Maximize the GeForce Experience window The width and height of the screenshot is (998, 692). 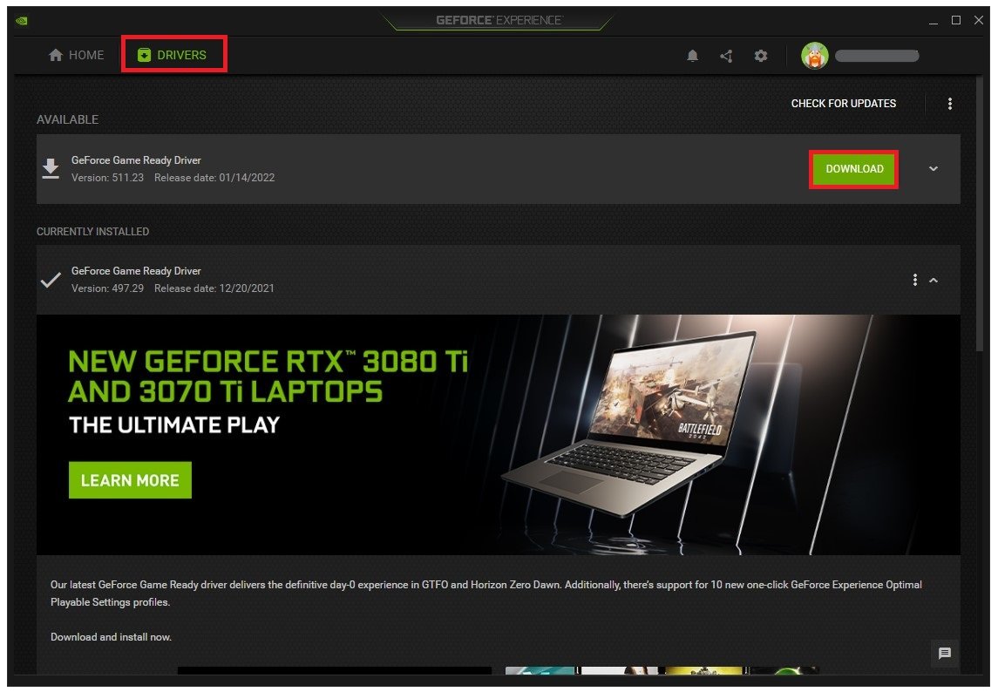[x=956, y=20]
